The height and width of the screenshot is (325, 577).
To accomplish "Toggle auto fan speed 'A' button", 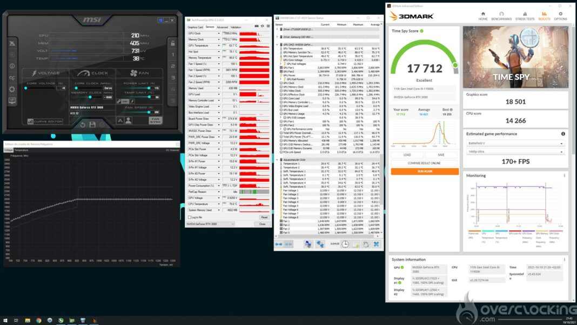I will (x=120, y=121).
